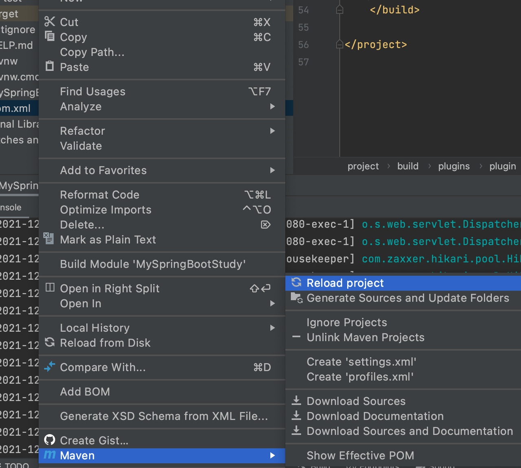Click the Copy icon in context menu
This screenshot has width=521, height=468.
tap(50, 36)
